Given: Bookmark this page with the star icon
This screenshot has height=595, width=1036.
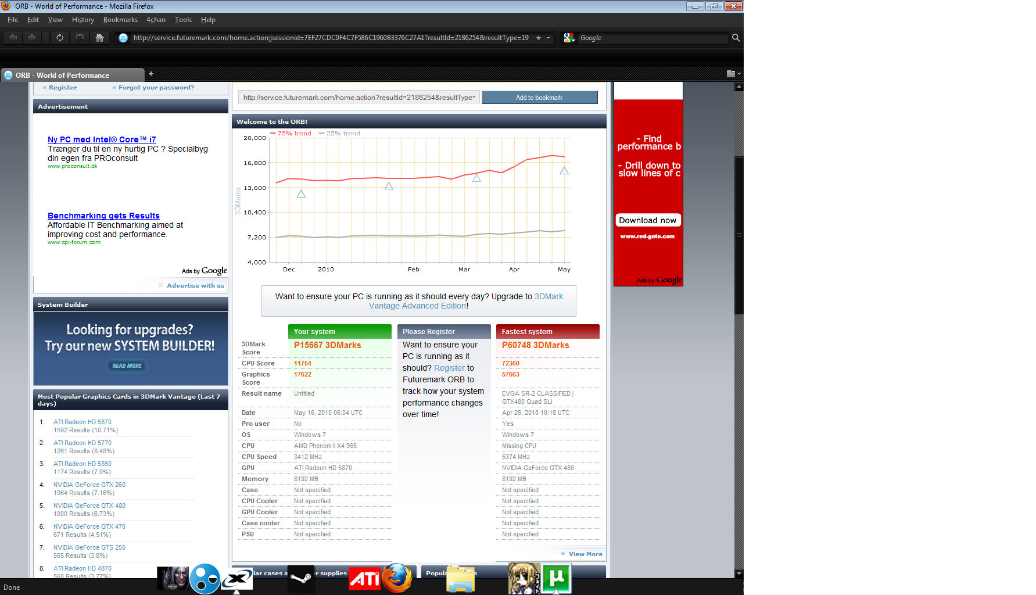Looking at the screenshot, I should coord(539,38).
